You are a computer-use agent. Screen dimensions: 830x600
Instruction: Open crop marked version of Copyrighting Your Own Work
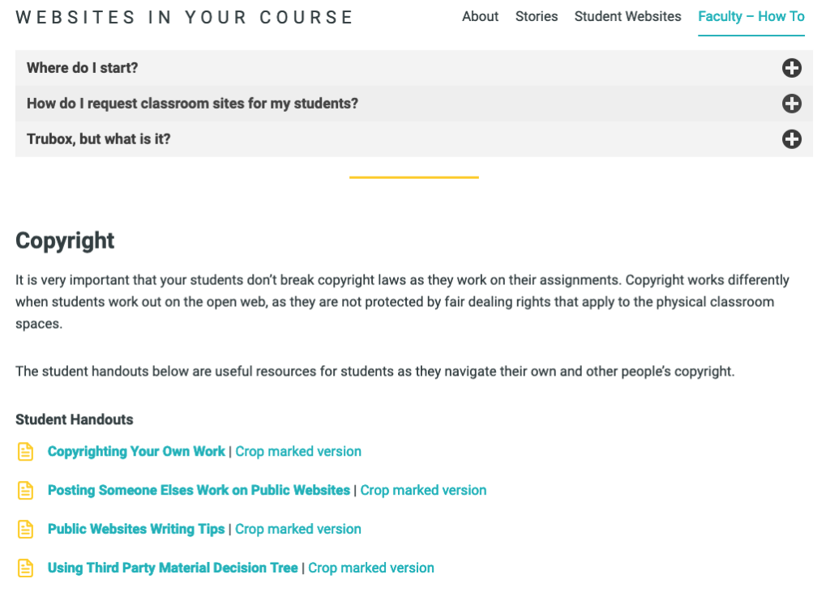coord(298,452)
